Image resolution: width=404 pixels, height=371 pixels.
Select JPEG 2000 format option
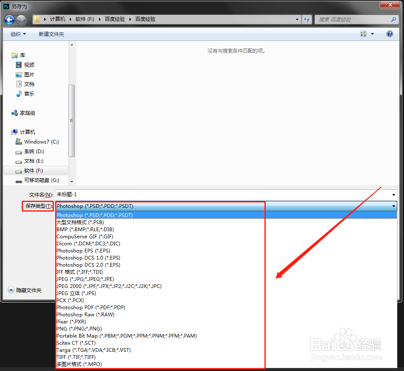pyautogui.click(x=226, y=286)
